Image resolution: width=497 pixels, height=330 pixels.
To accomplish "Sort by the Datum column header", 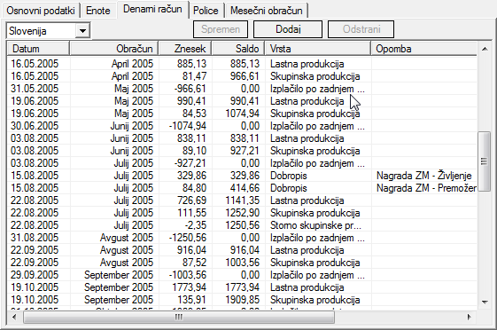I will (38, 49).
